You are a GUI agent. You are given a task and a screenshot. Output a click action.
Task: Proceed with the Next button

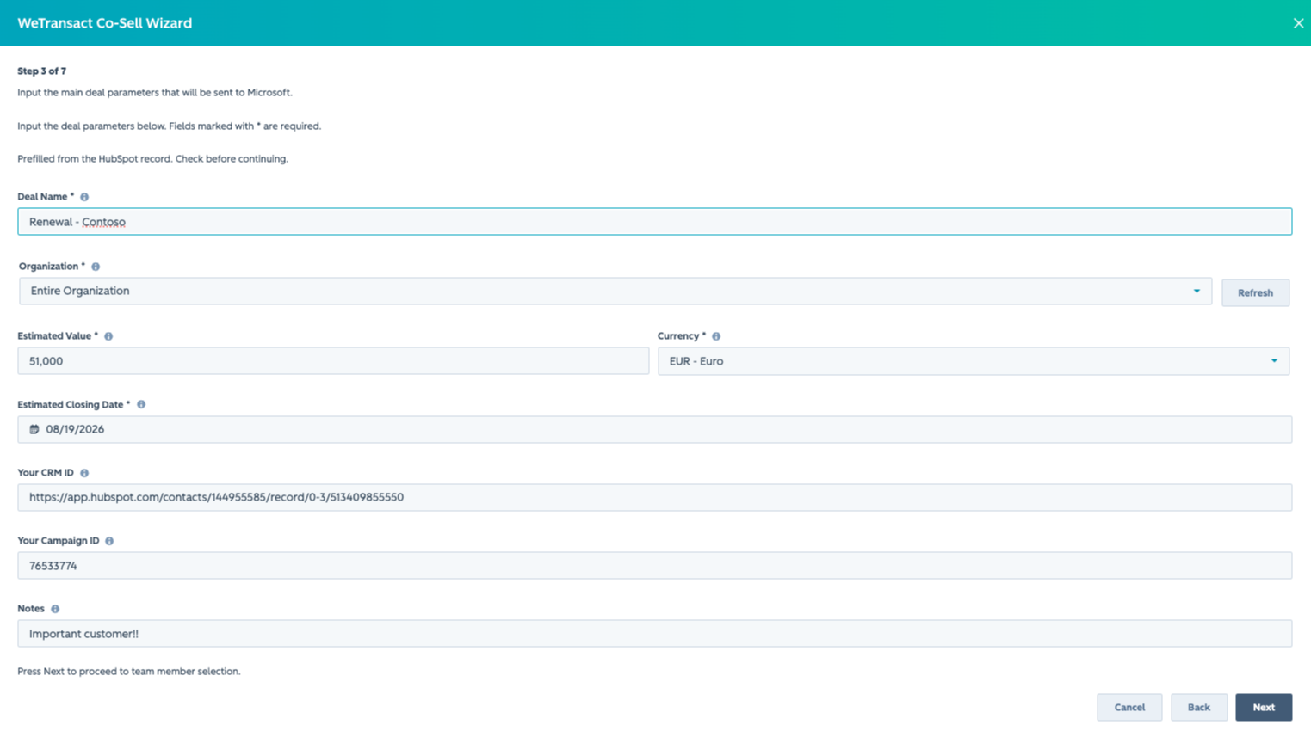click(x=1264, y=707)
